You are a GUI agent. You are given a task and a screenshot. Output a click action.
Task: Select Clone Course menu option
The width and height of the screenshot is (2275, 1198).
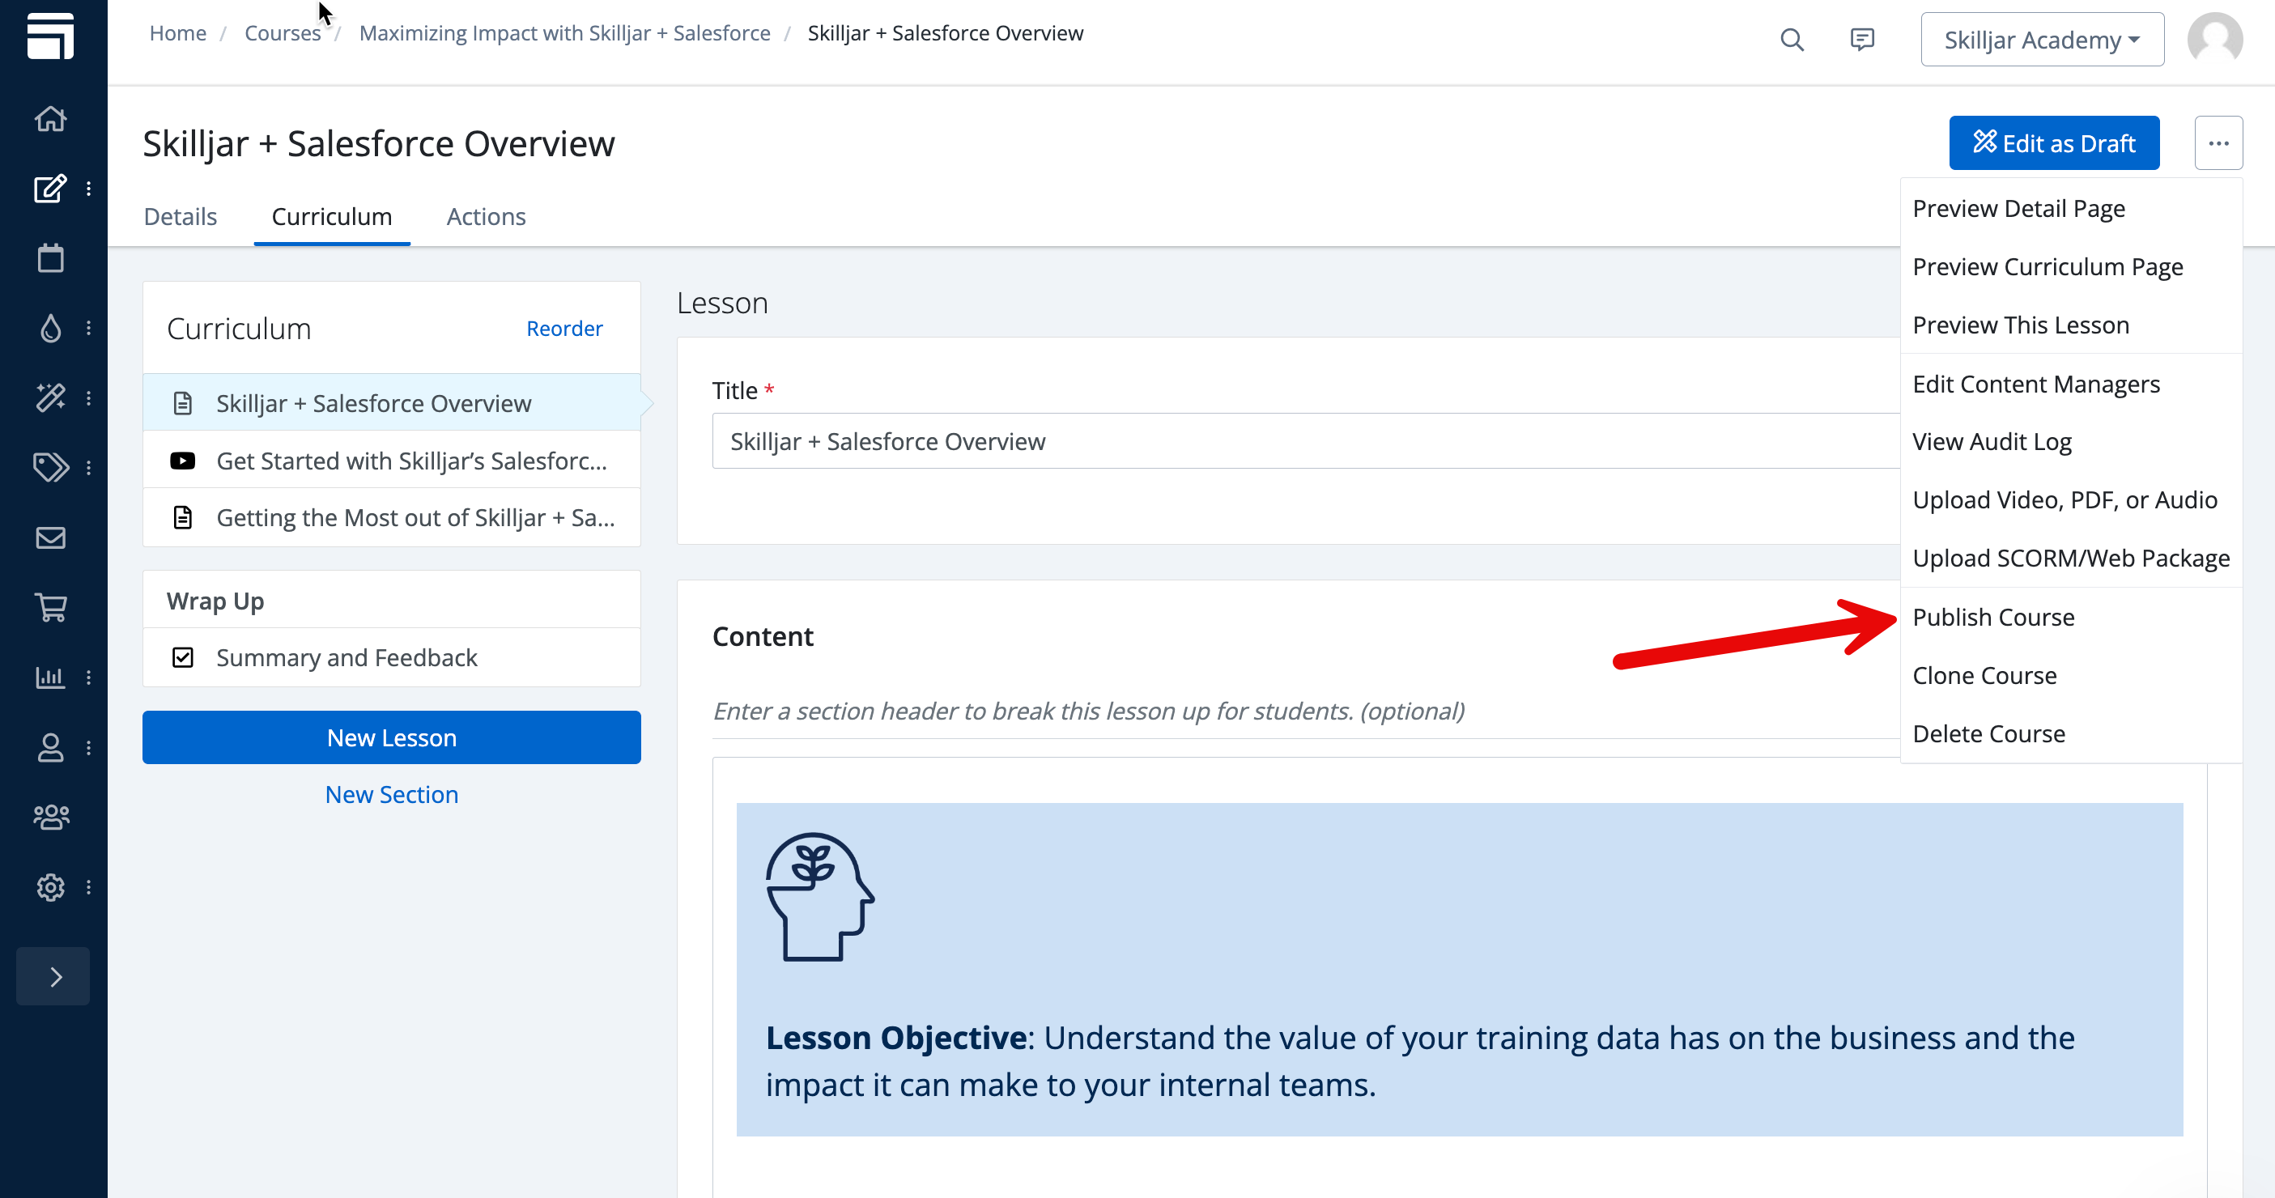(1984, 675)
